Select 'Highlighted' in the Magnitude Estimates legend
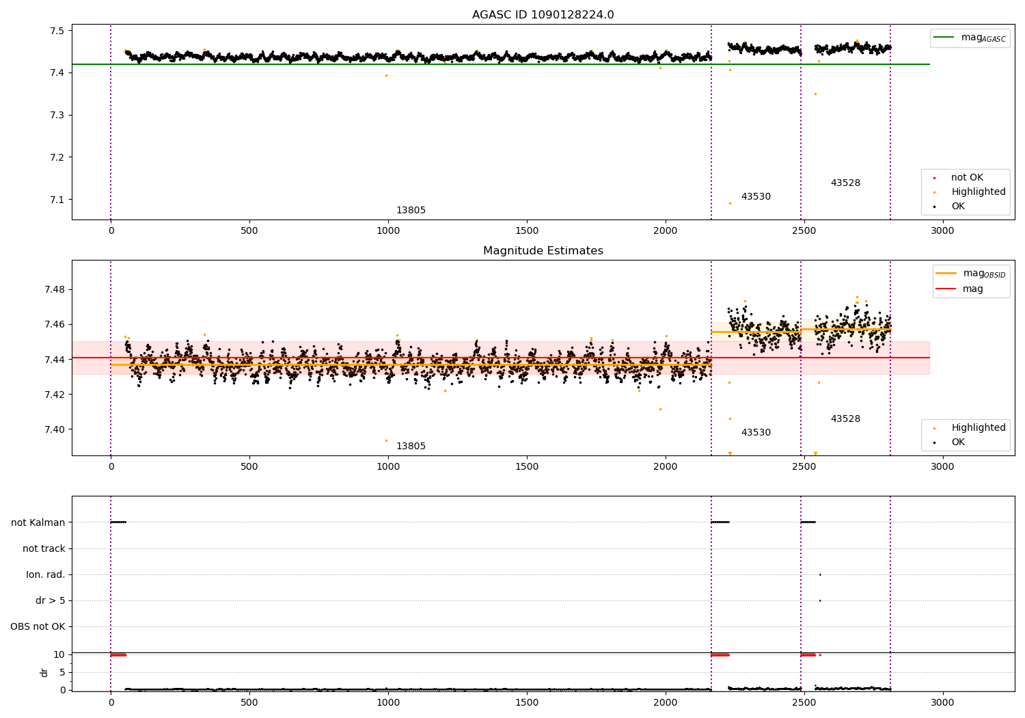The height and width of the screenshot is (718, 1025). (979, 428)
